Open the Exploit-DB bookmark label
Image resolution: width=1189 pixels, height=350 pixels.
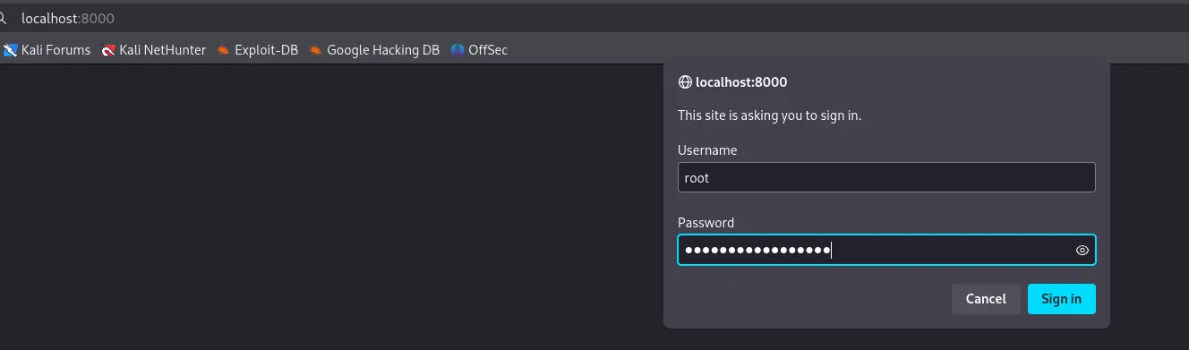266,50
